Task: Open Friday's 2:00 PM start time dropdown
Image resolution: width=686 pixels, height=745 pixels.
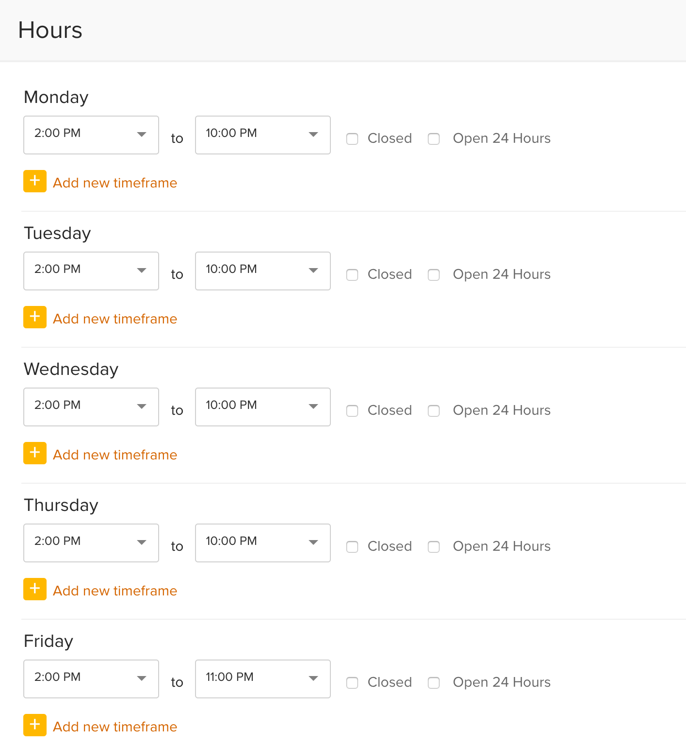Action: [x=91, y=679]
